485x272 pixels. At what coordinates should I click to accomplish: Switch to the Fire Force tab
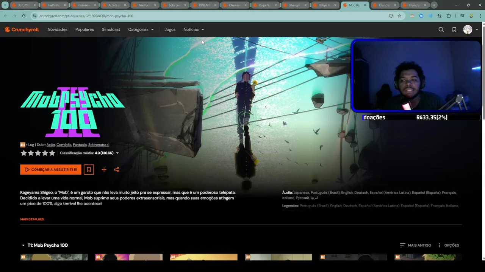(x=144, y=5)
